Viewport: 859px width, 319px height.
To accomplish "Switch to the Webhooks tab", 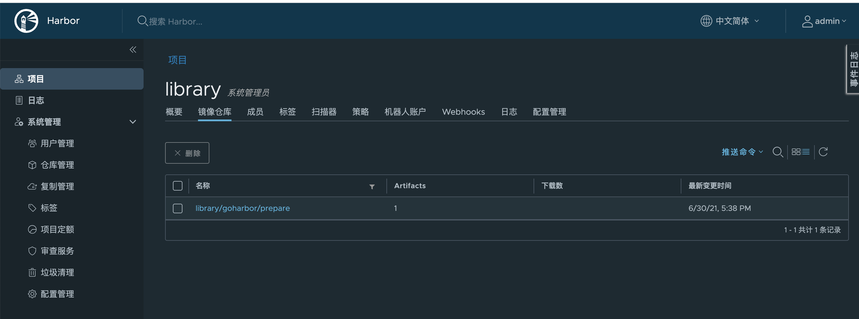I will click(463, 112).
